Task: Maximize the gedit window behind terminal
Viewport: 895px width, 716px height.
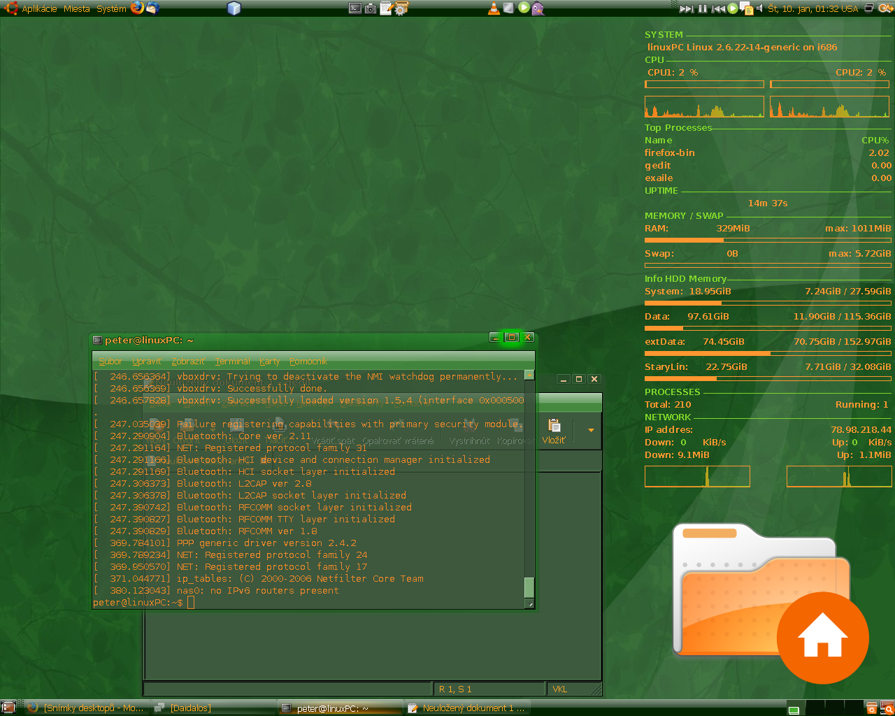Action: [x=578, y=379]
